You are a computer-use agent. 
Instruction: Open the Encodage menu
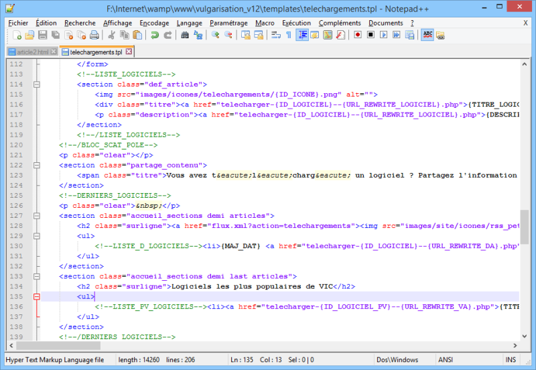click(x=154, y=23)
